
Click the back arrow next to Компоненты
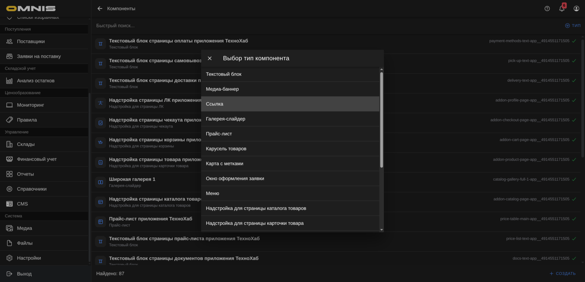coord(100,9)
